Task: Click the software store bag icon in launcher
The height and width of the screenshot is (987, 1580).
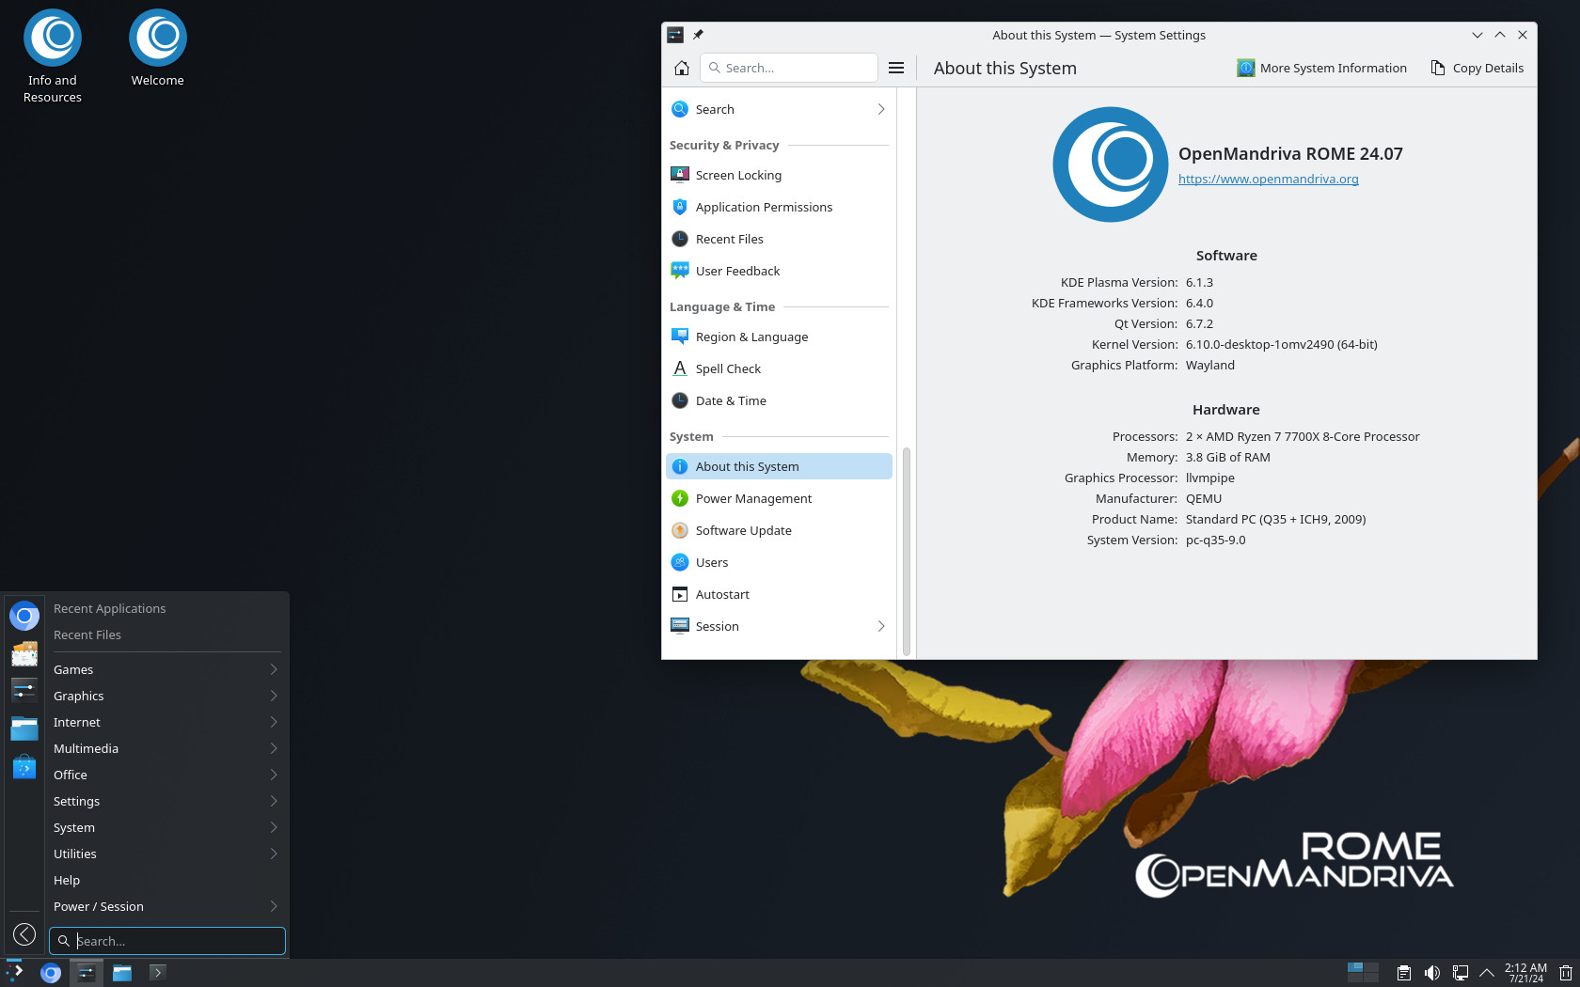Action: 24,766
